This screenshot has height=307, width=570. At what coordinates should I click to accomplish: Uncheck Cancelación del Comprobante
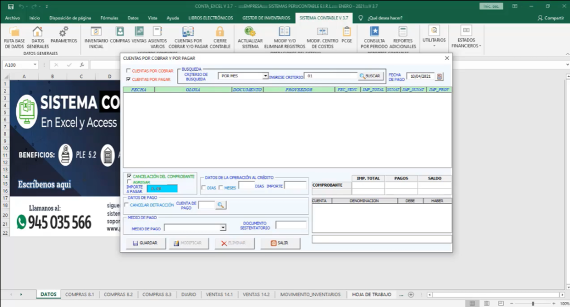point(129,176)
